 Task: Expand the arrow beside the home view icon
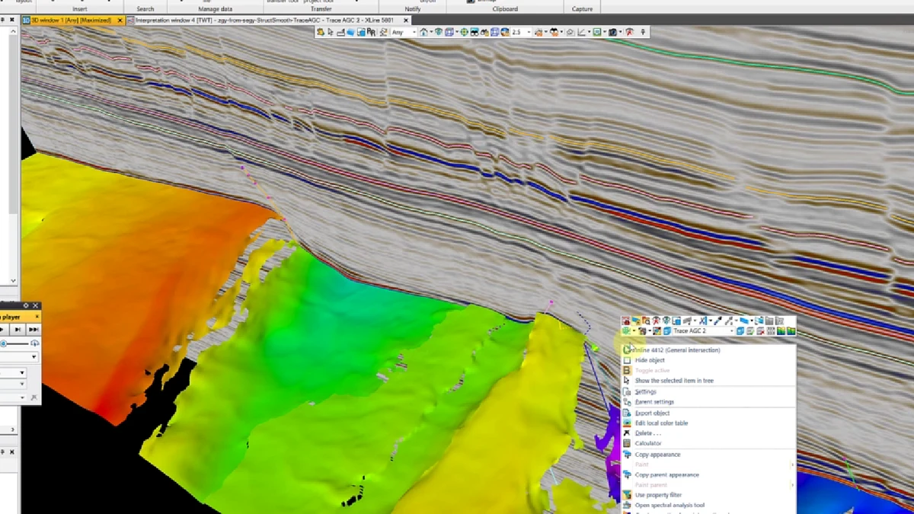[431, 33]
